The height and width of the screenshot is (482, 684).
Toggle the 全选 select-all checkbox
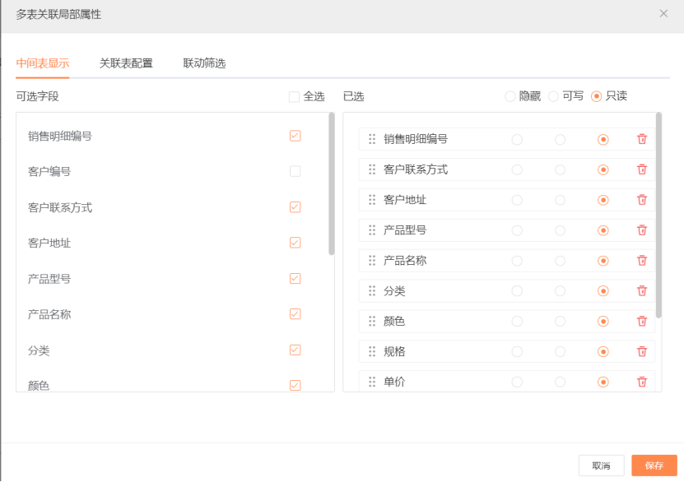[x=295, y=97]
